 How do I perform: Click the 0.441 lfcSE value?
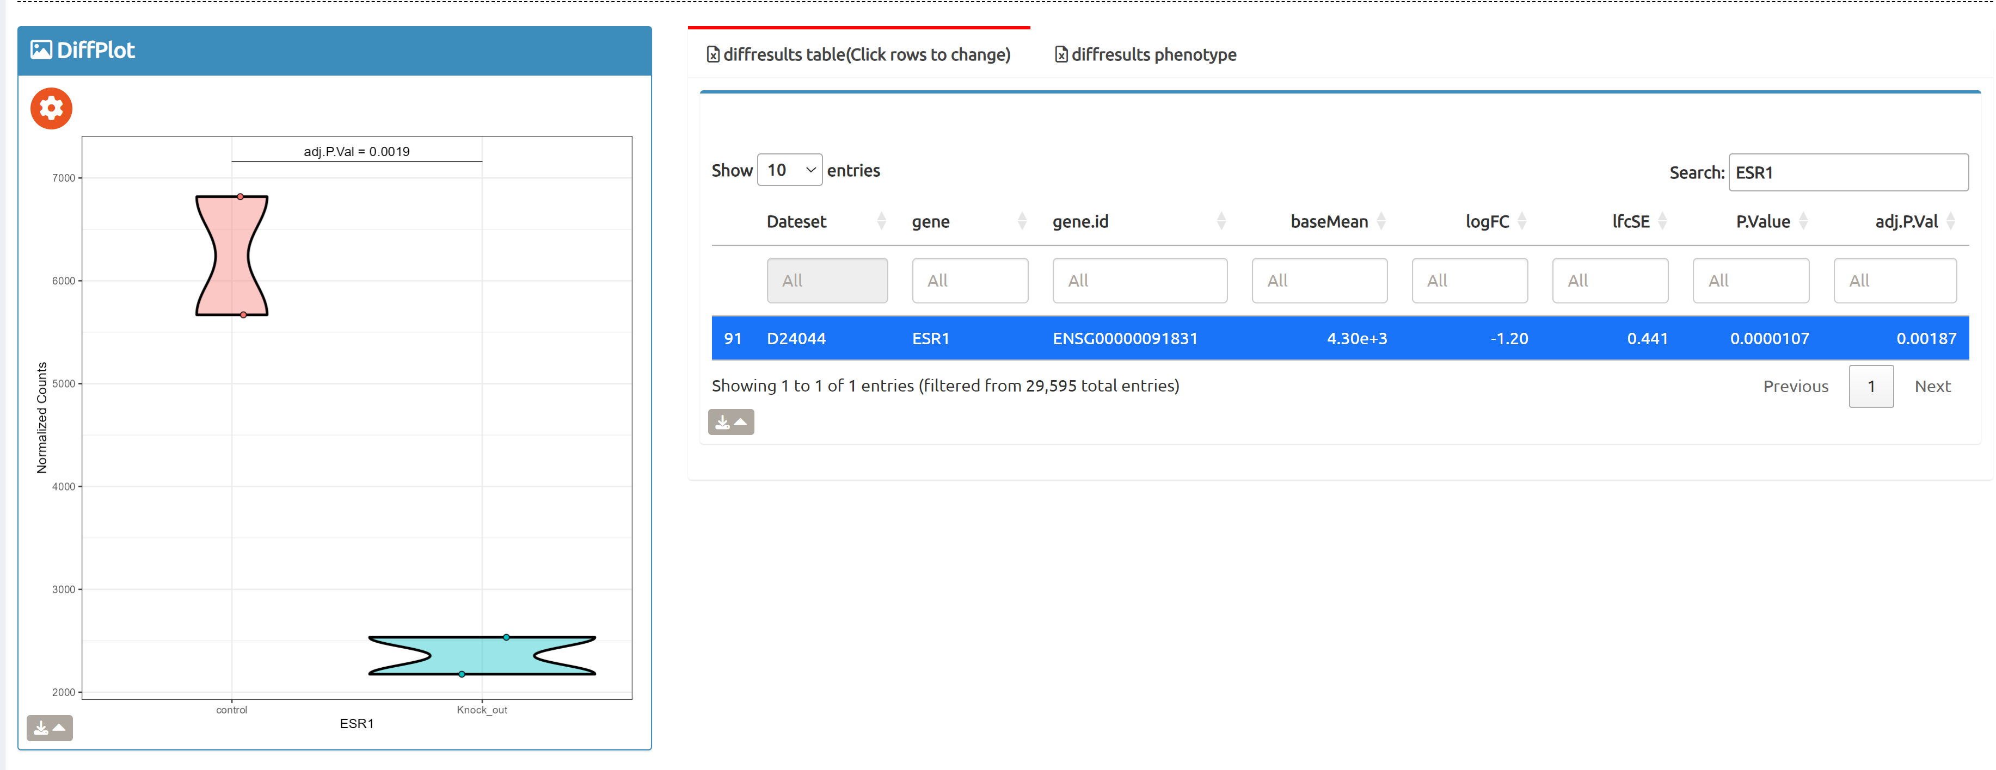tap(1647, 339)
